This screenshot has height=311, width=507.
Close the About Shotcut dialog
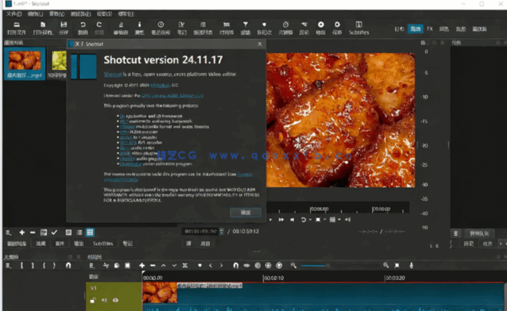260,44
